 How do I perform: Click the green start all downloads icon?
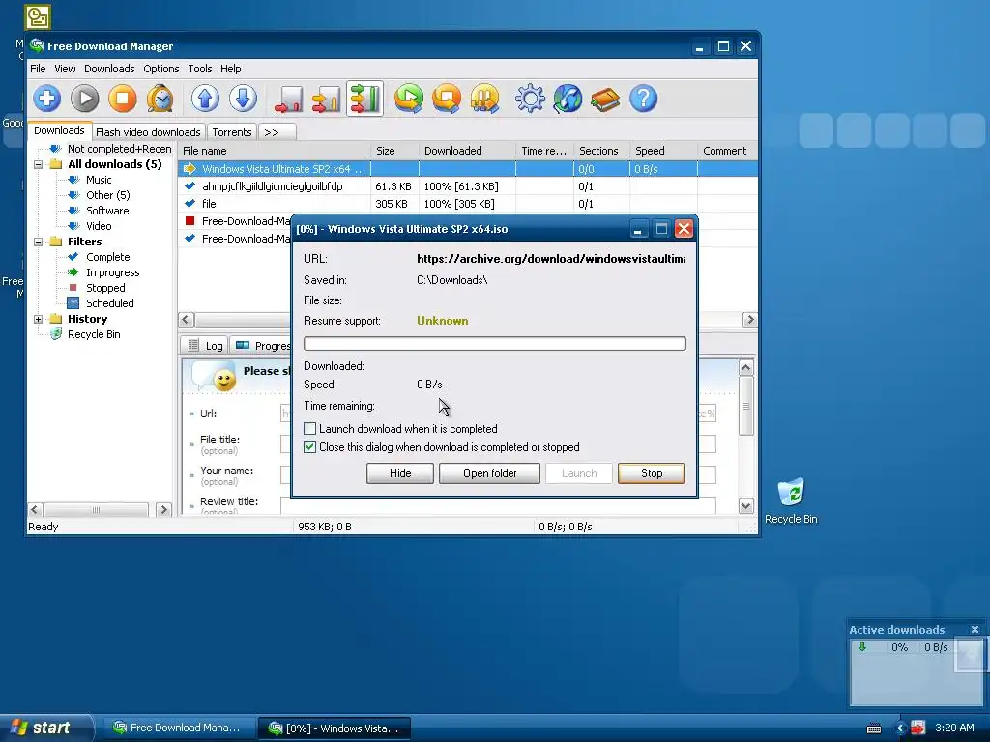pos(409,100)
